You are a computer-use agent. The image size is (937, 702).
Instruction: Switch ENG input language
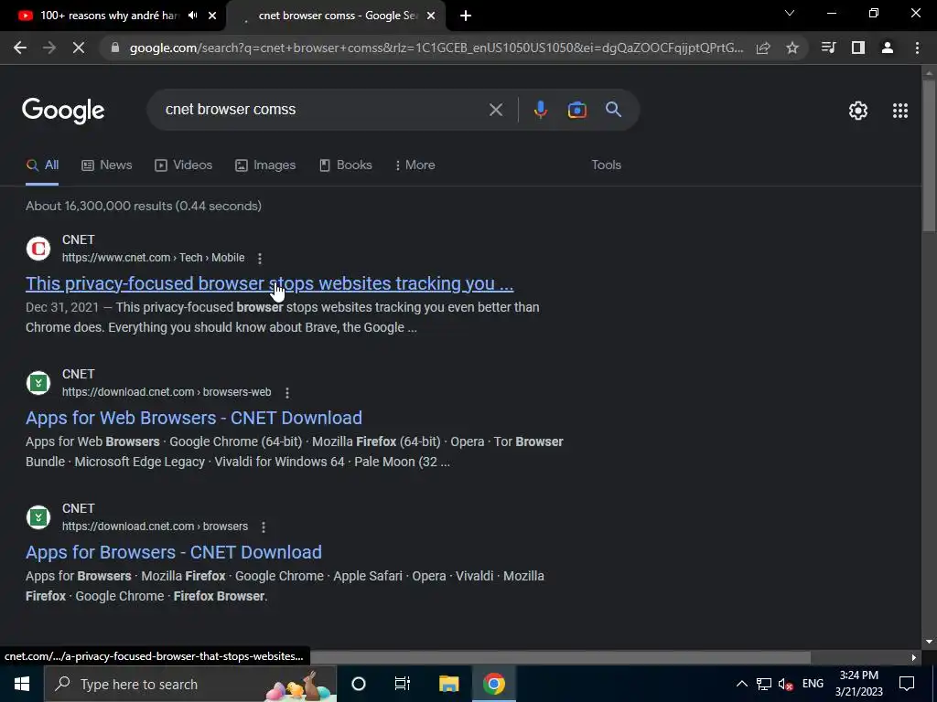(x=813, y=684)
